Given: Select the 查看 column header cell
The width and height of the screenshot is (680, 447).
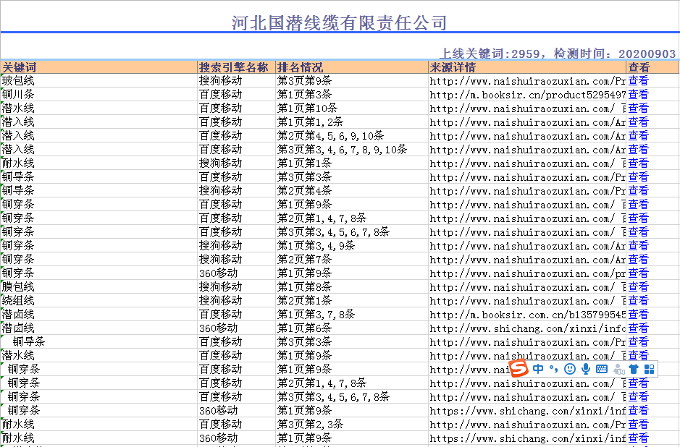Looking at the screenshot, I should [x=652, y=67].
